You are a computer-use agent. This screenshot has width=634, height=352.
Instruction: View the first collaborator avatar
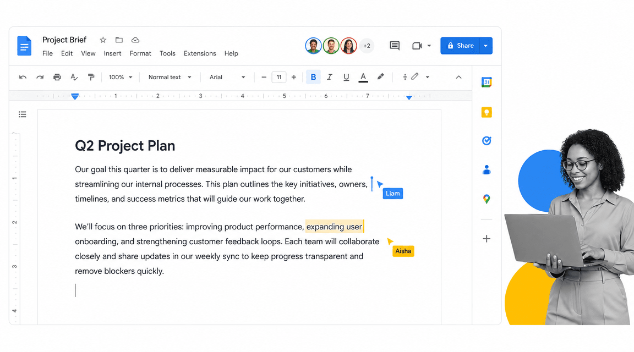[x=313, y=46]
